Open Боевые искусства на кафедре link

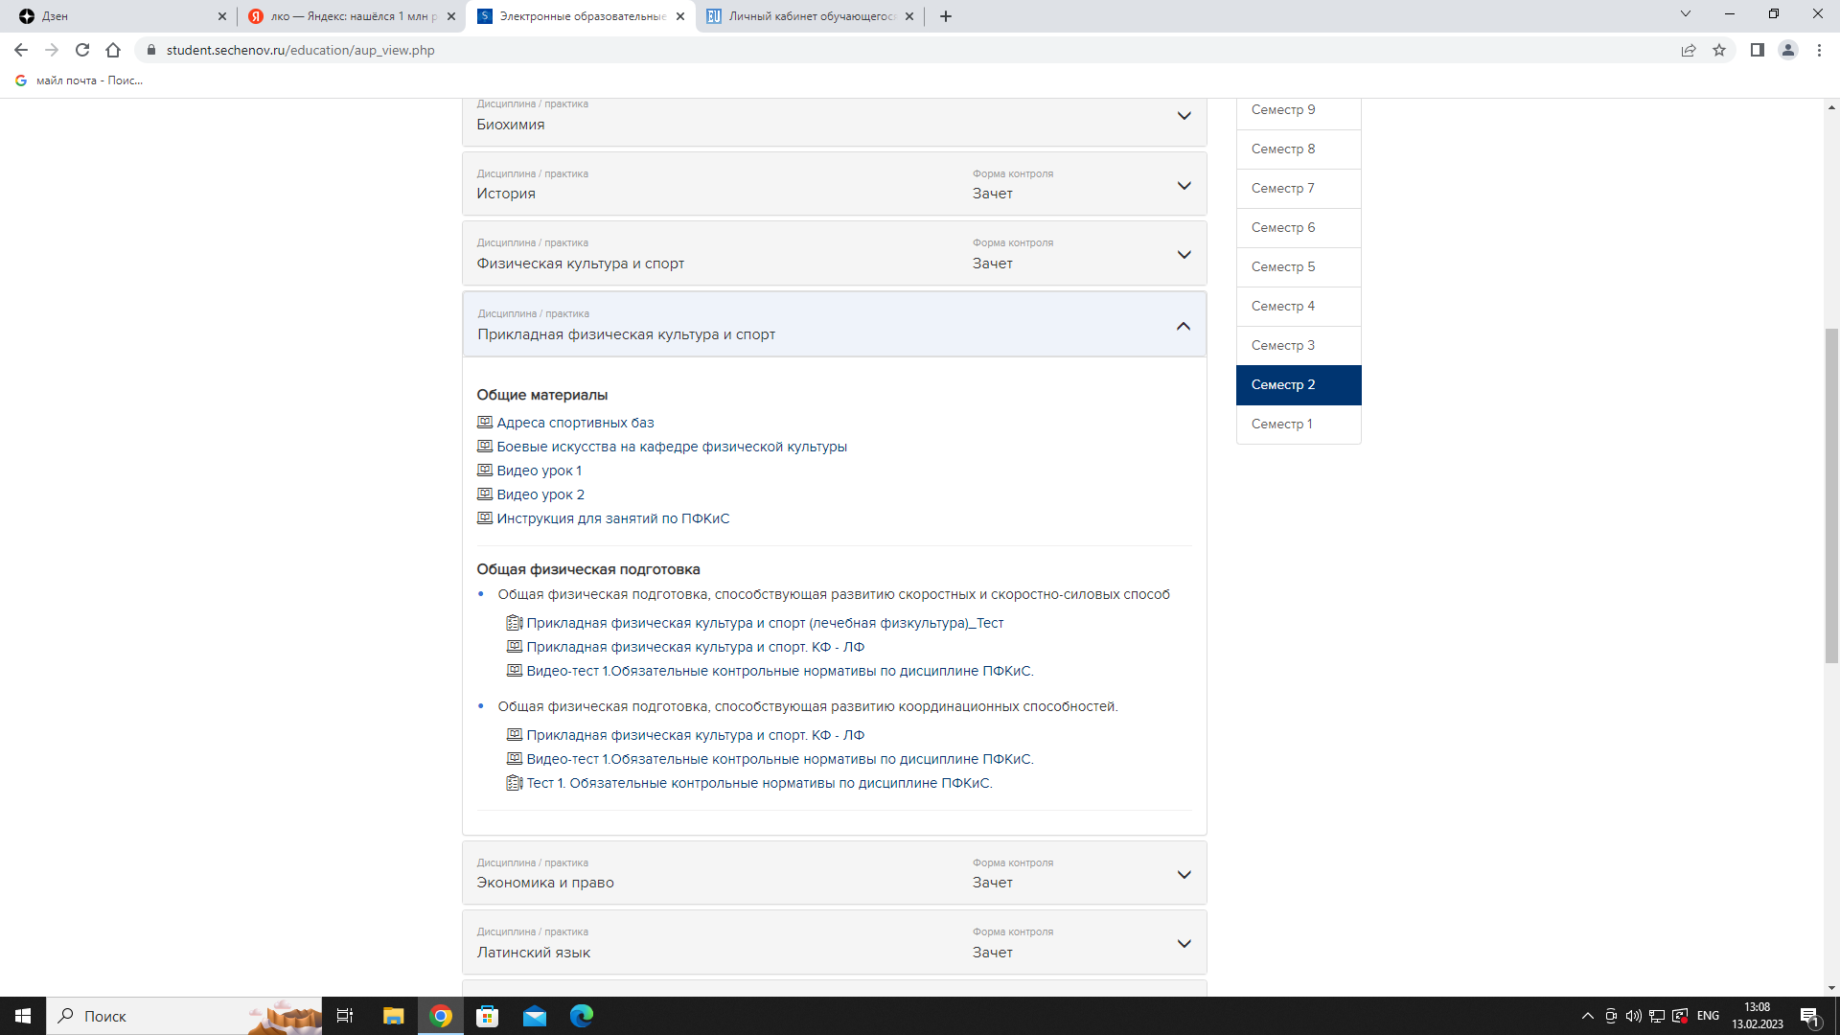[672, 447]
